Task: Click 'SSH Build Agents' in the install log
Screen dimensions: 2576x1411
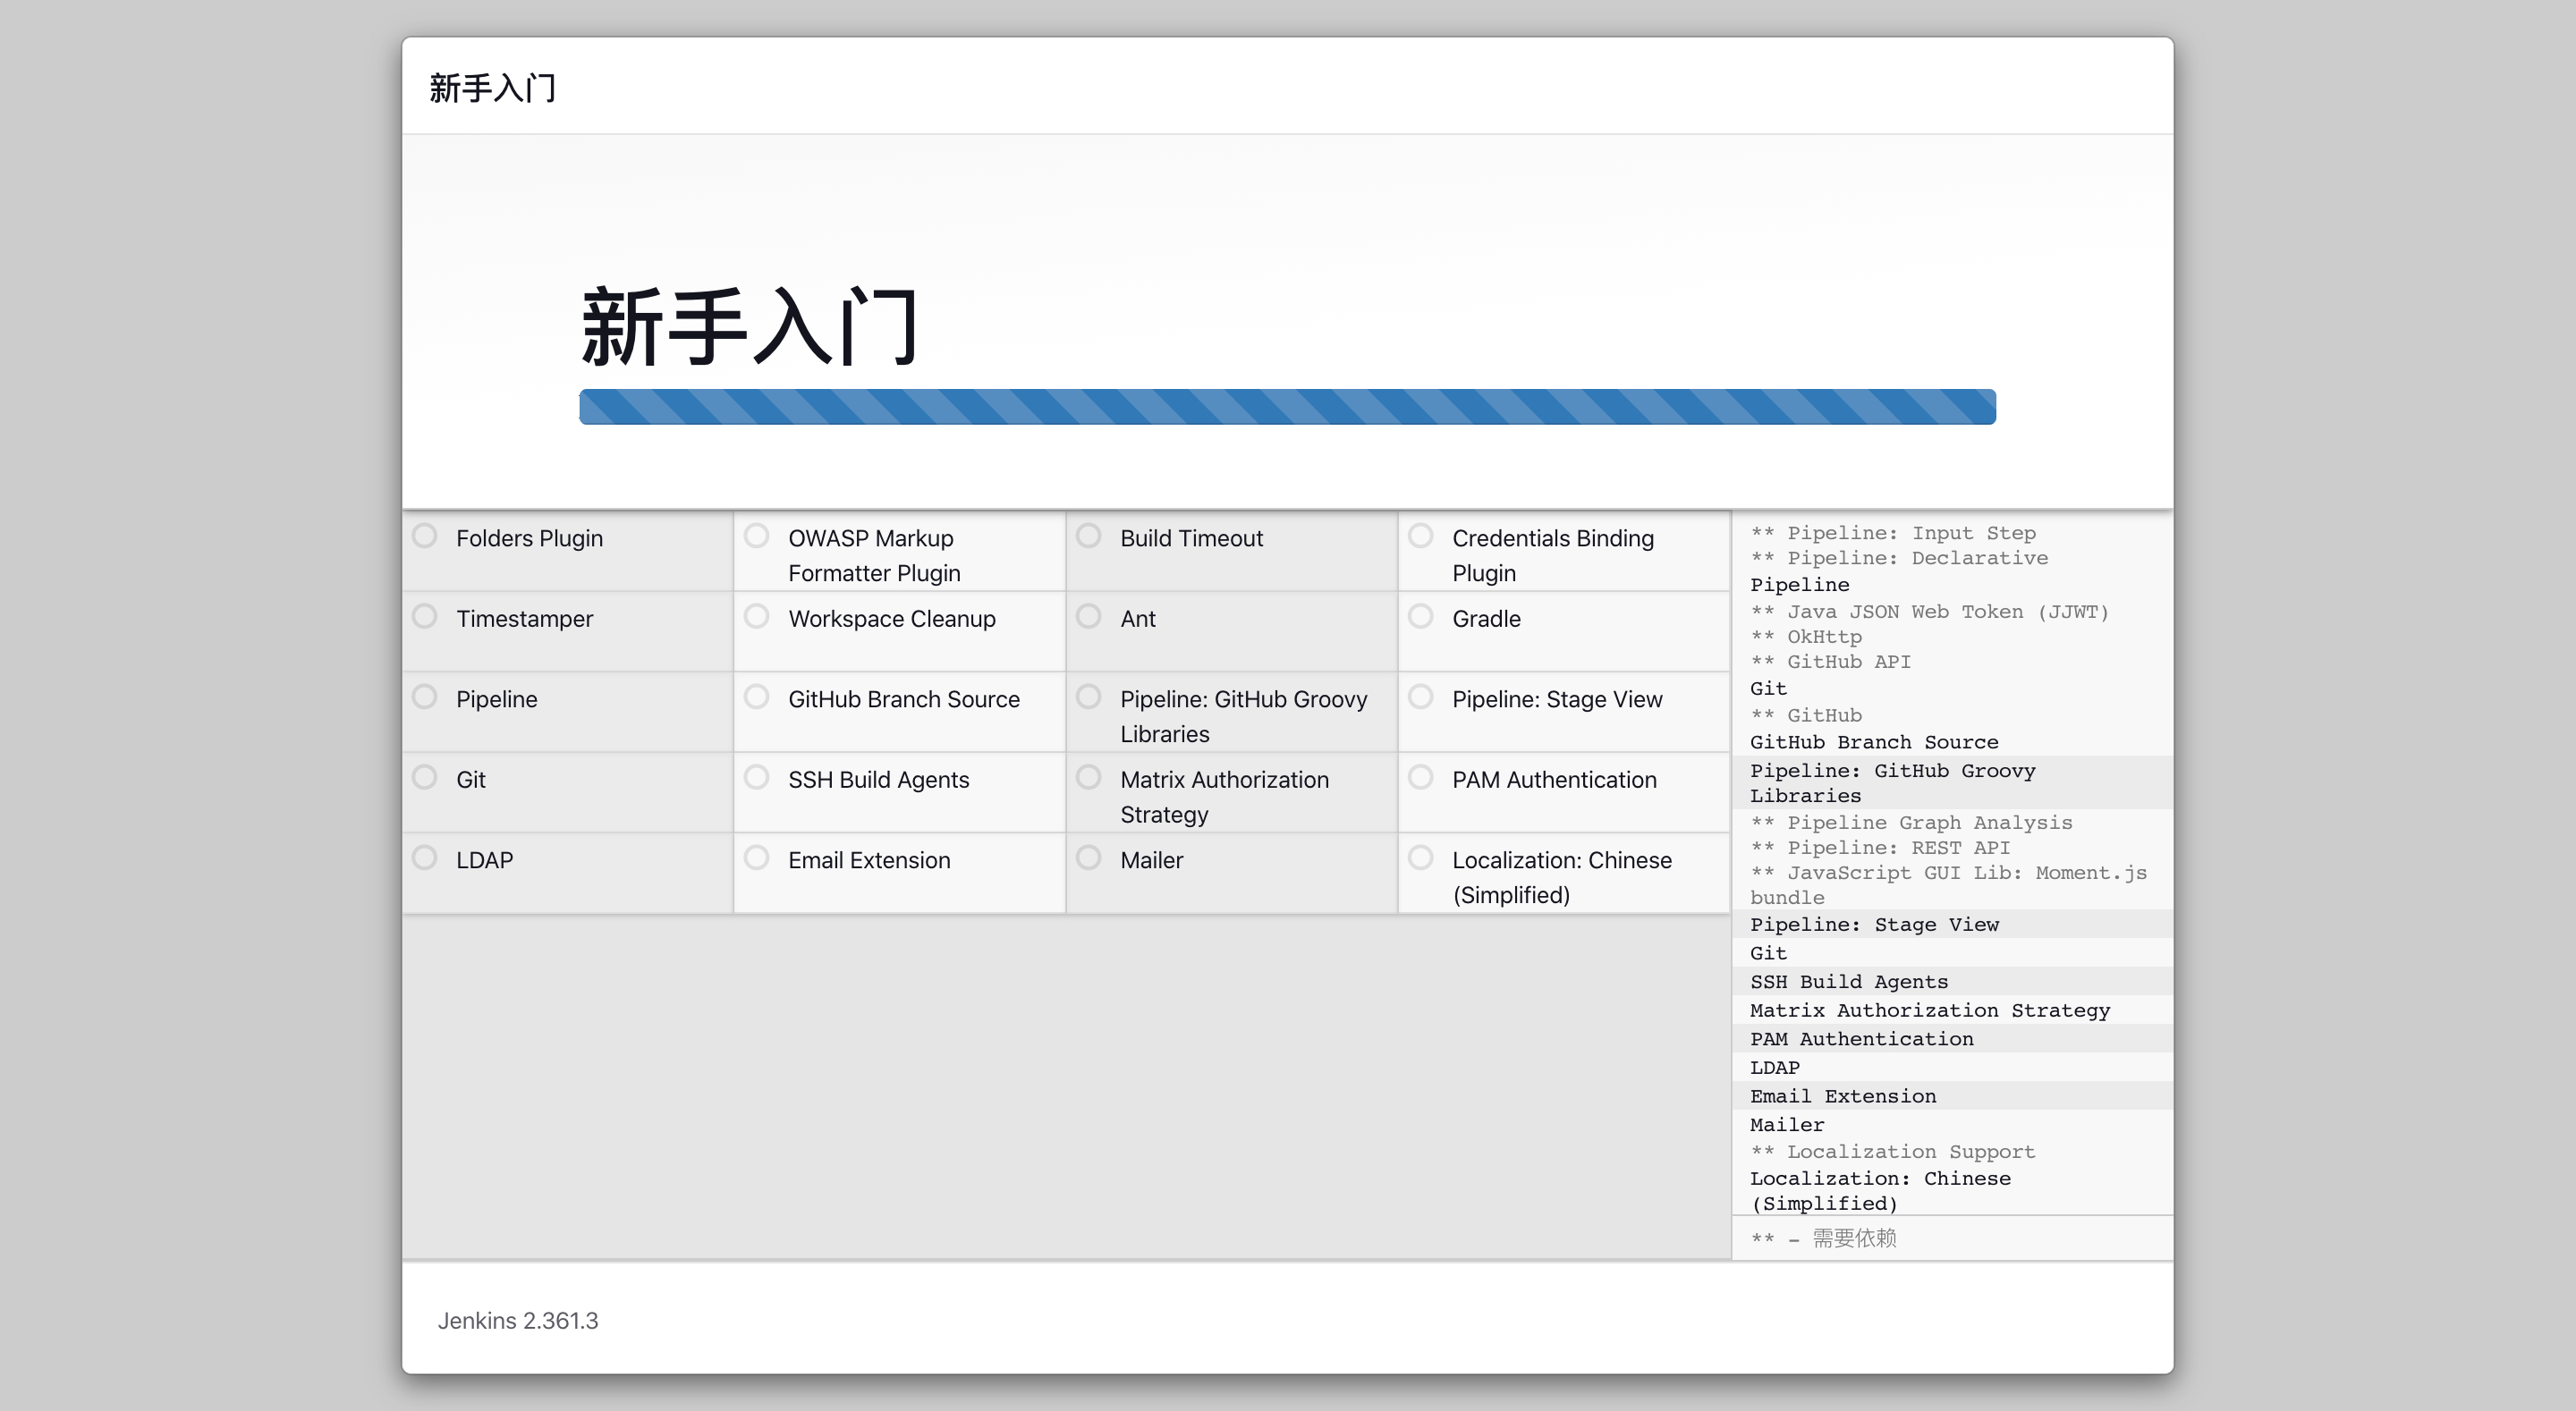Action: coord(1849,982)
